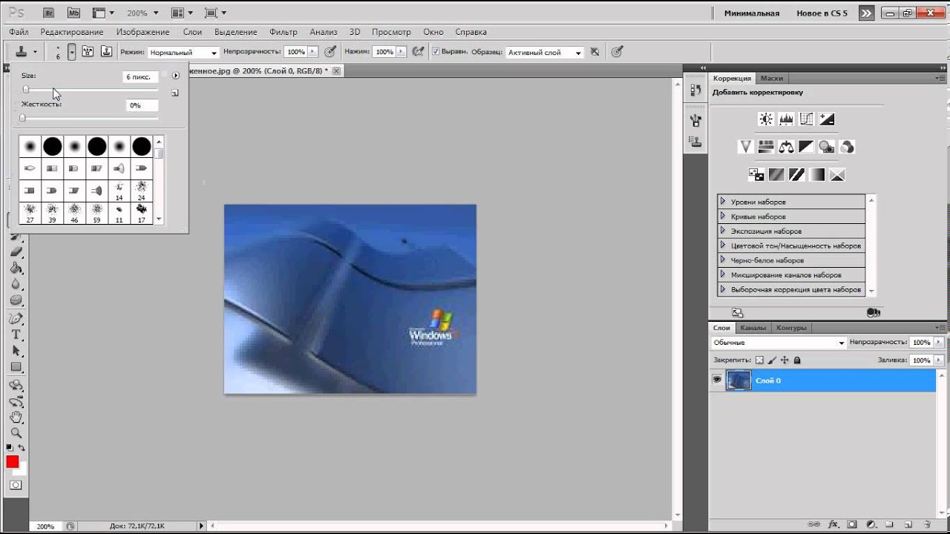Open the Слои menu

(x=192, y=32)
